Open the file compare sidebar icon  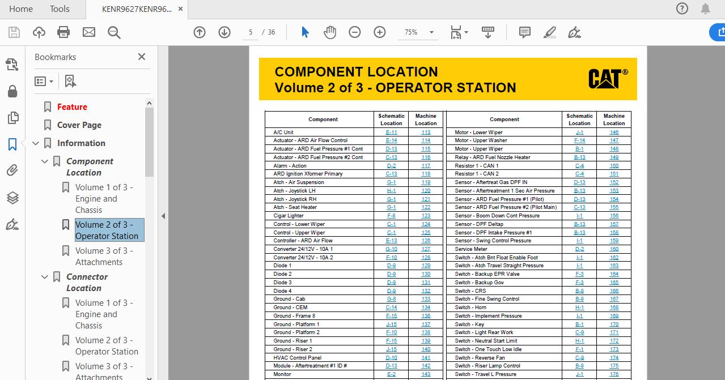click(x=12, y=65)
